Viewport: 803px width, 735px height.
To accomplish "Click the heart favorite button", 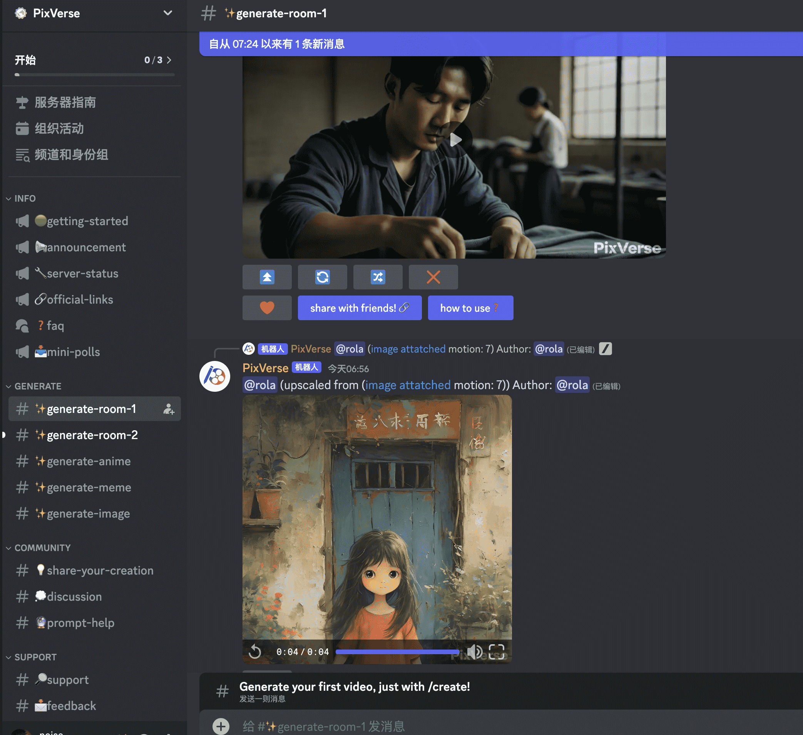I will click(x=267, y=307).
